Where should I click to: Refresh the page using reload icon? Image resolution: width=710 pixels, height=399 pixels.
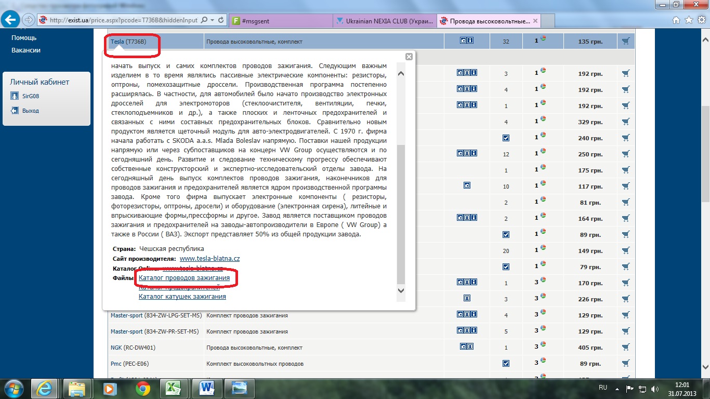tap(221, 20)
